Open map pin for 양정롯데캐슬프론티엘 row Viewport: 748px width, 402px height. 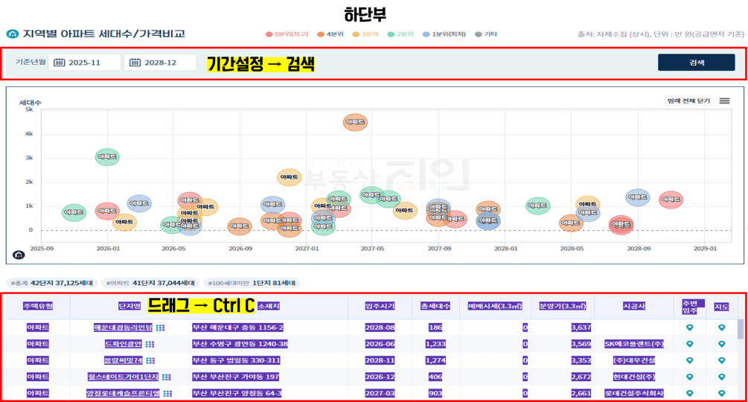720,393
